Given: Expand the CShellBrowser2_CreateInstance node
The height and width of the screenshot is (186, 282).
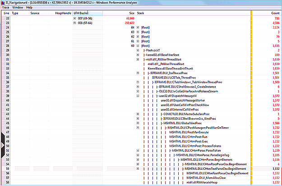Looking at the screenshot, I should [x=138, y=87].
